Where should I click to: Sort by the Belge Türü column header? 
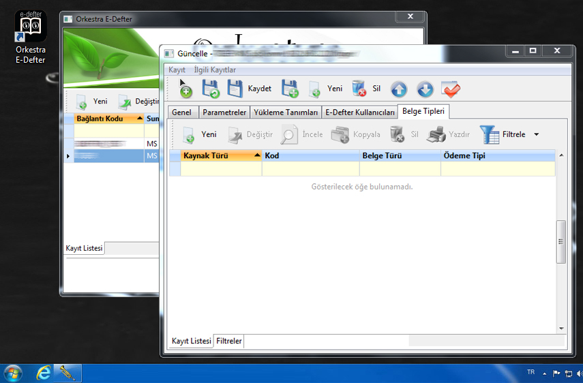point(400,155)
